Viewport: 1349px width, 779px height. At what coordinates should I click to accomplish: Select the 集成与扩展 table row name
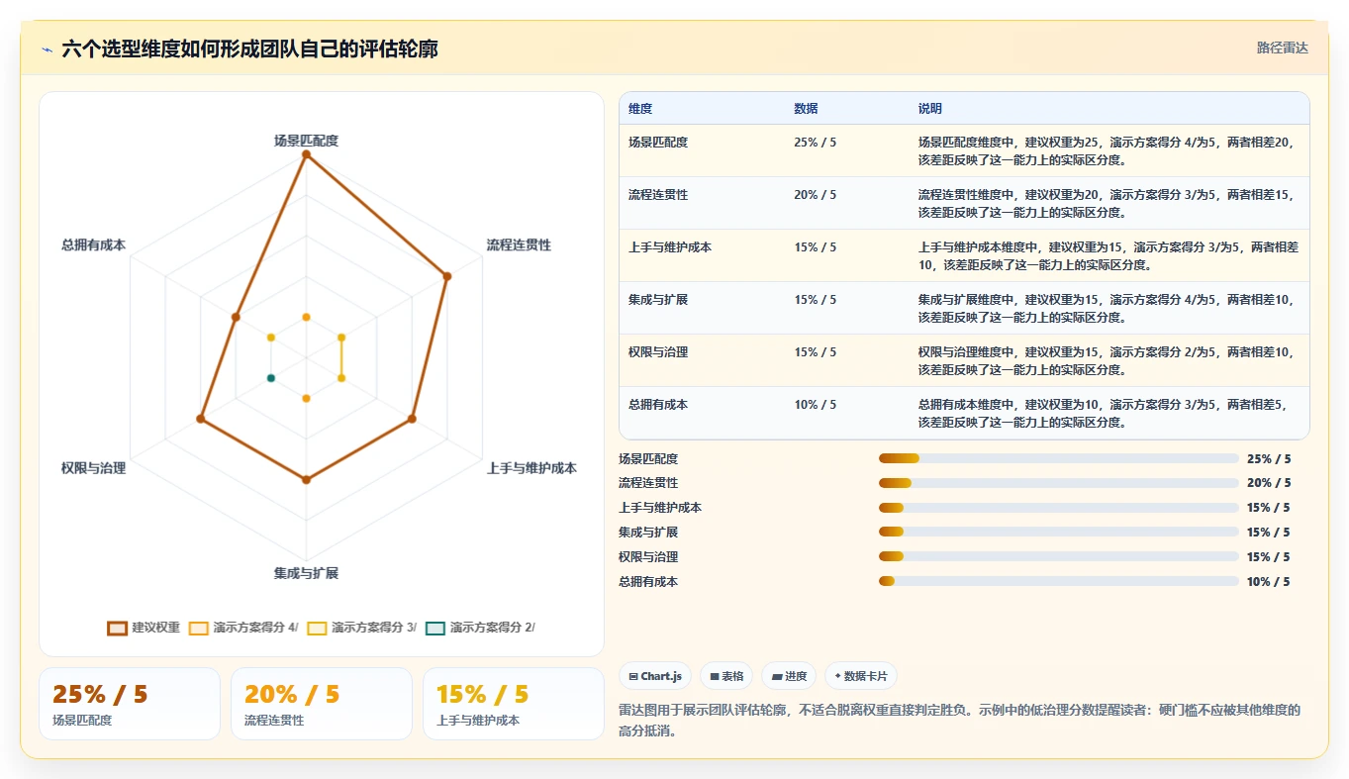point(658,299)
